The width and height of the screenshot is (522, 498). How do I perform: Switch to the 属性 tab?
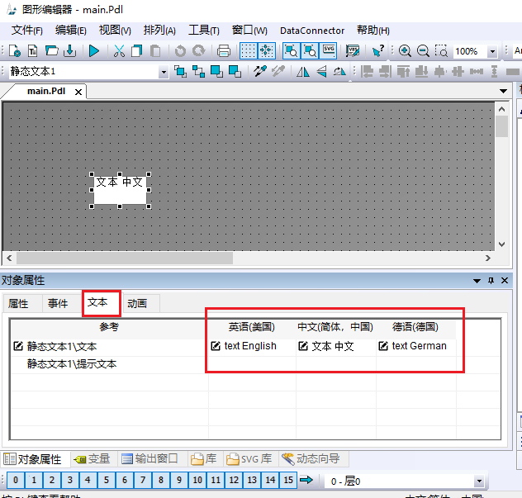point(19,303)
